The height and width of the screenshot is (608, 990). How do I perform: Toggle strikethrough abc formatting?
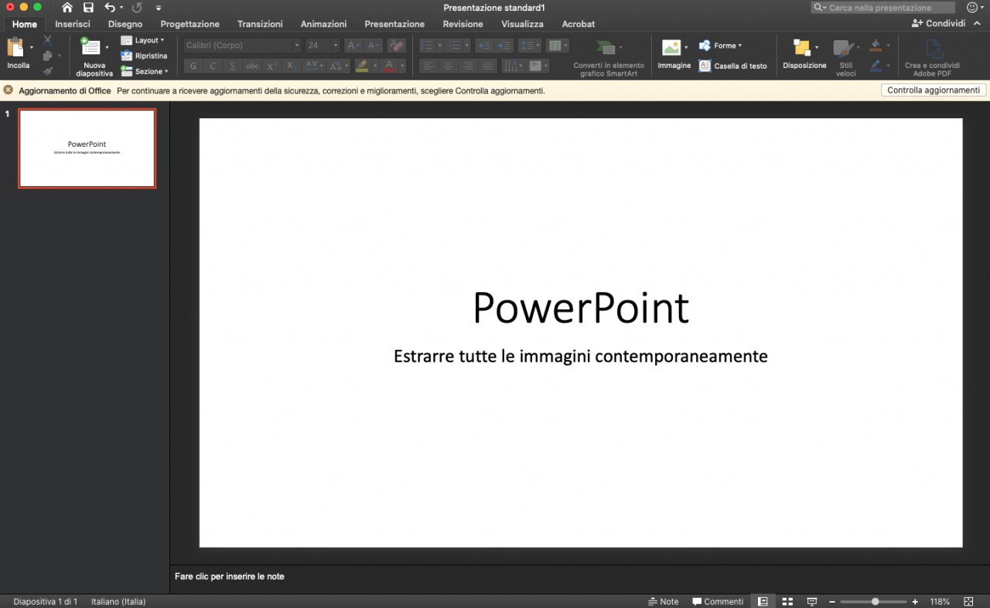coord(252,66)
